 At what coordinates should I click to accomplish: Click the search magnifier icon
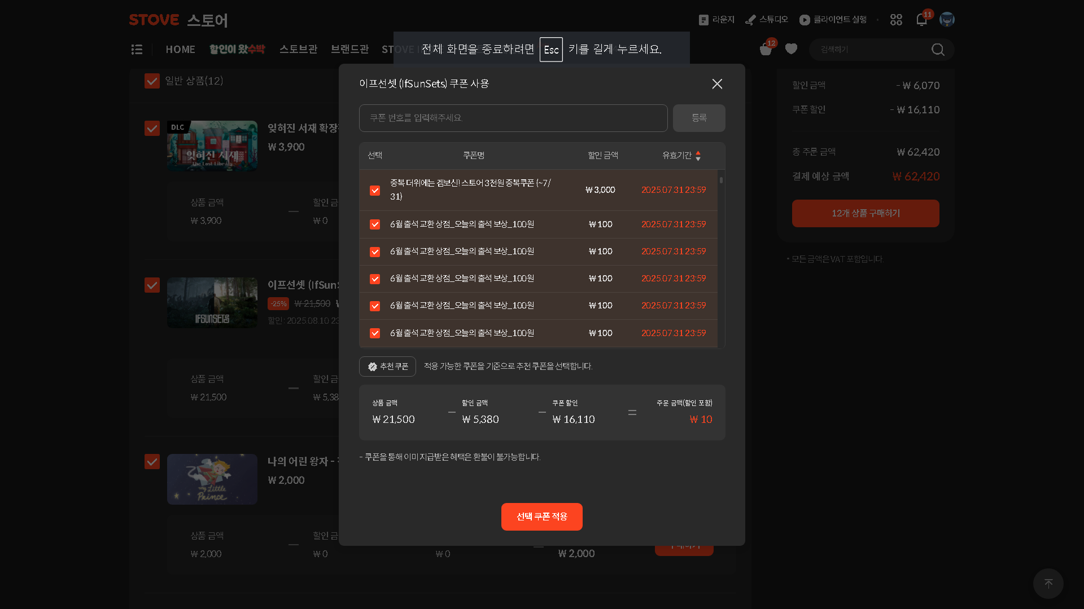tap(938, 50)
